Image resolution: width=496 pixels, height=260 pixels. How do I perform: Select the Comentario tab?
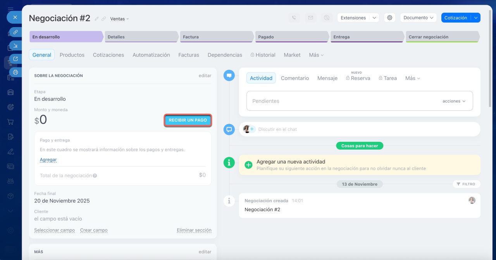295,78
